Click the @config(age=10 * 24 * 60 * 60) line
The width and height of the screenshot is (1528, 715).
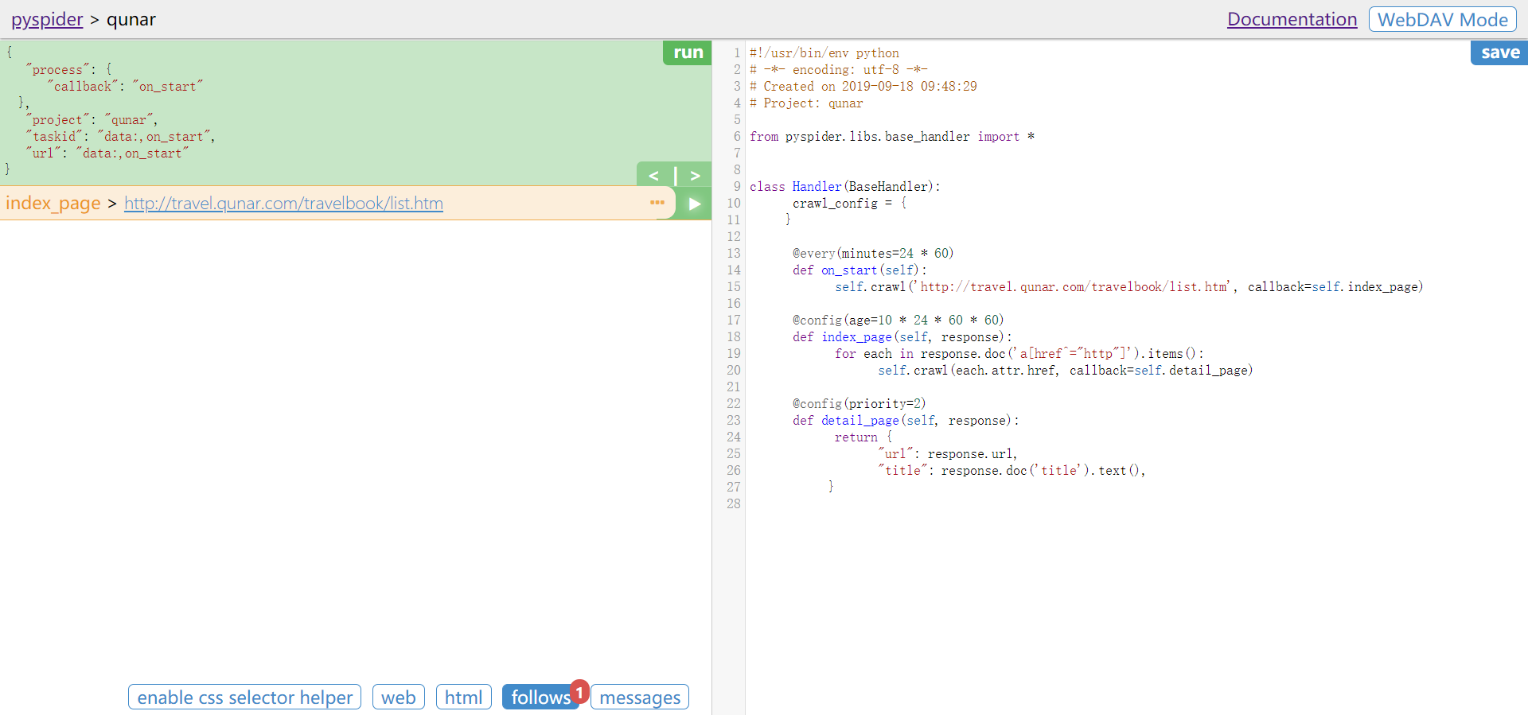[x=898, y=320]
